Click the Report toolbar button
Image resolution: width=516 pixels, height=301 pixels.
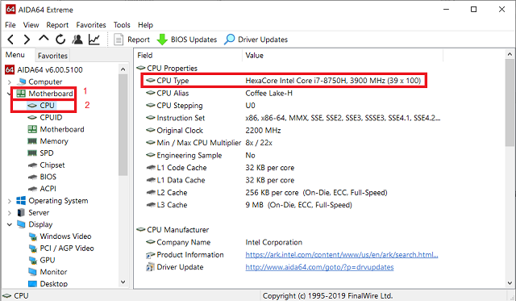coord(131,40)
